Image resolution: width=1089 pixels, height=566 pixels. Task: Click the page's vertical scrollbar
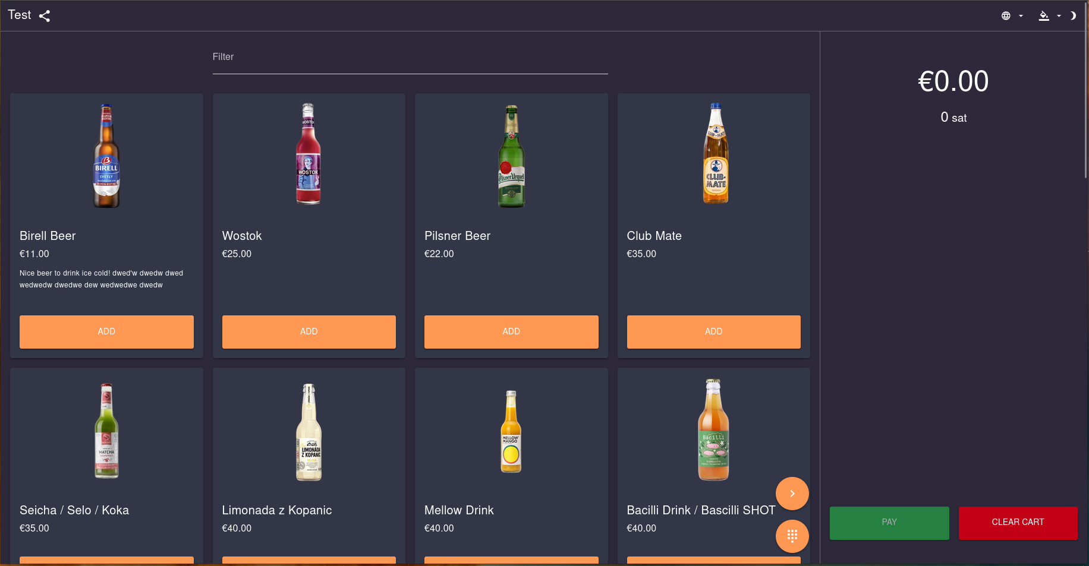(x=1087, y=89)
